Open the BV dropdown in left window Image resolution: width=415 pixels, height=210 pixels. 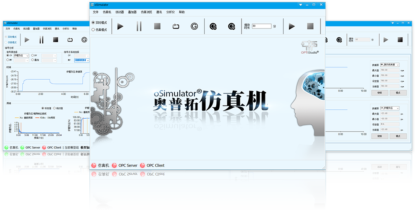point(49,56)
